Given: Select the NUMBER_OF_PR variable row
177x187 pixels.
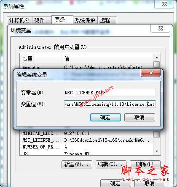Looking at the screenshot, I should [x=86, y=147].
